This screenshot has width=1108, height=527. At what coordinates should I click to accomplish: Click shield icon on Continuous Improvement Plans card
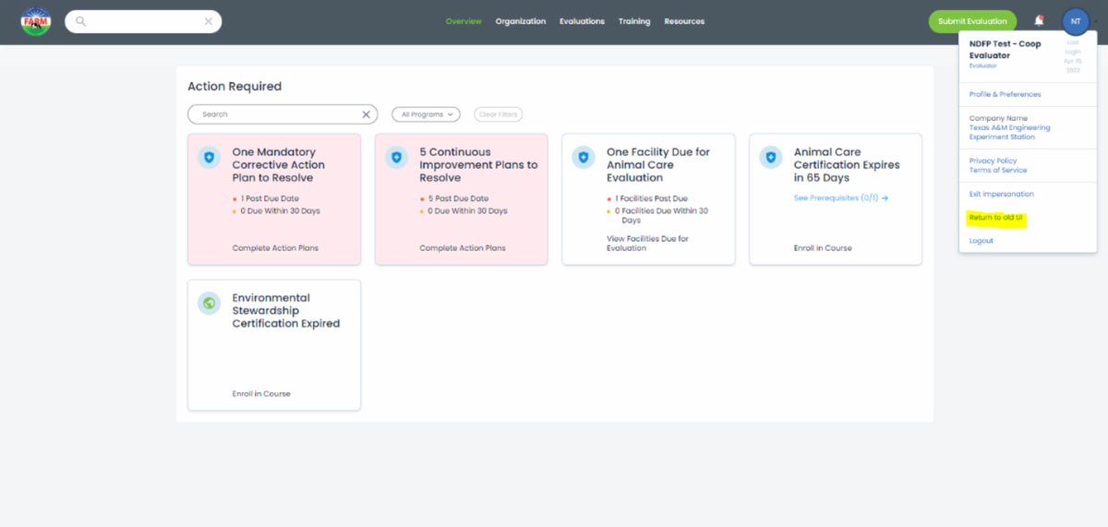397,158
